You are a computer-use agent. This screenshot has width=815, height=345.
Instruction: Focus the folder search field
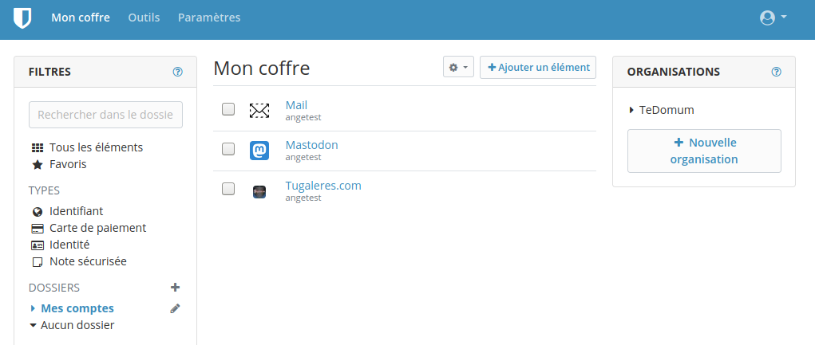point(105,115)
